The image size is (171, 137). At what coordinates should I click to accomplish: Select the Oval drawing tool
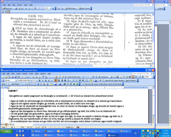(x=32, y=84)
